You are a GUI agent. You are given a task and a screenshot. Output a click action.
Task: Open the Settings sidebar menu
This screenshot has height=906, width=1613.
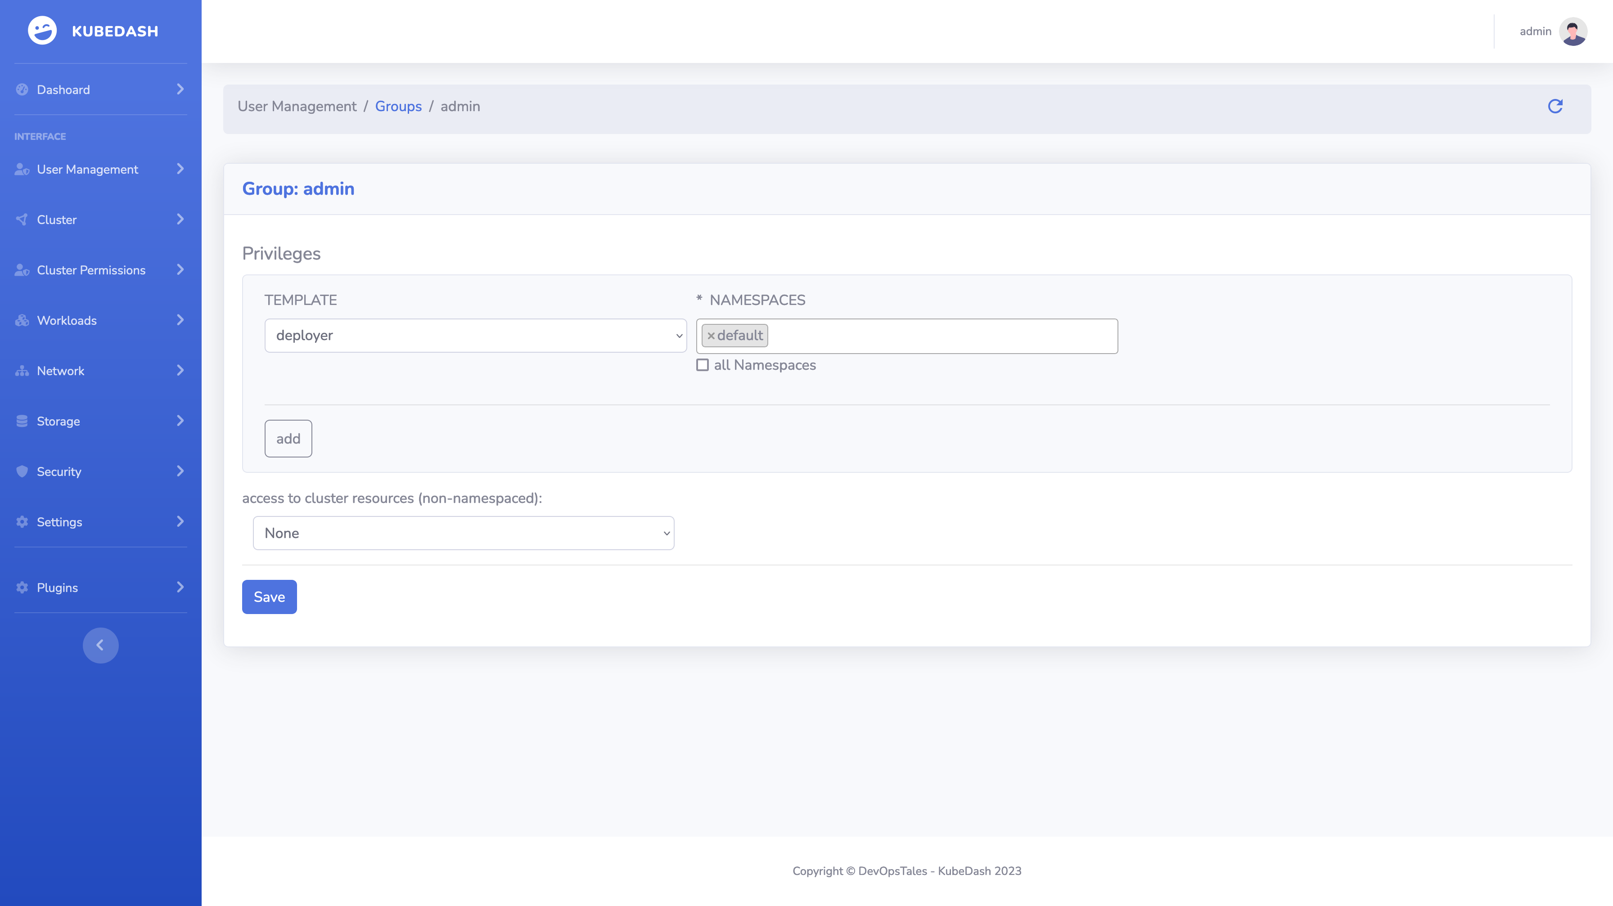click(59, 522)
